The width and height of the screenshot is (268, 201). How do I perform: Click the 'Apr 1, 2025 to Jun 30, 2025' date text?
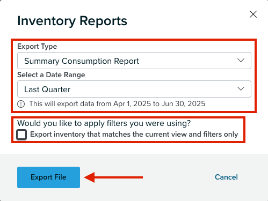click(x=160, y=103)
